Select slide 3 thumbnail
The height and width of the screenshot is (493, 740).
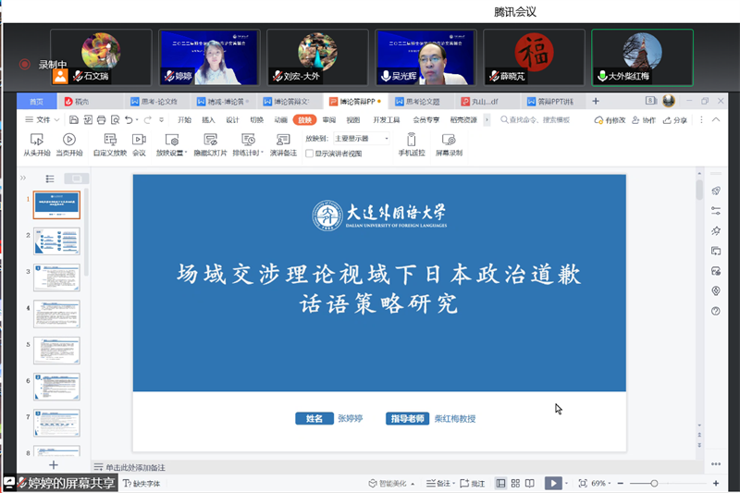[56, 277]
